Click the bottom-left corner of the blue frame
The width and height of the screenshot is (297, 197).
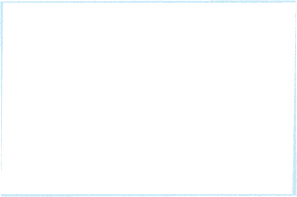(x=2, y=195)
